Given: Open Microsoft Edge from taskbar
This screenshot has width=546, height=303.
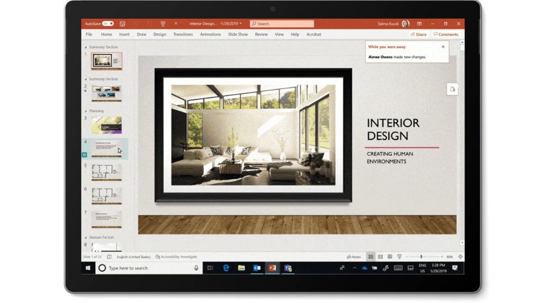Looking at the screenshot, I should coord(226,268).
